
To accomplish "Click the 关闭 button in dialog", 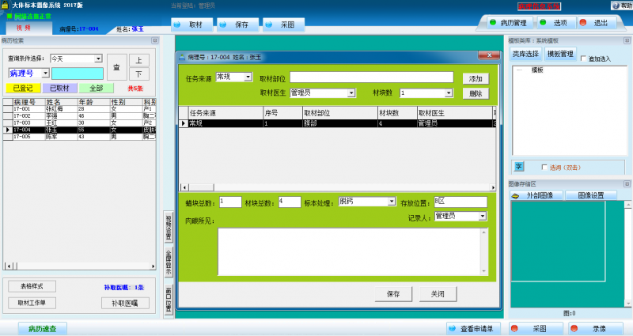I will coord(438,293).
